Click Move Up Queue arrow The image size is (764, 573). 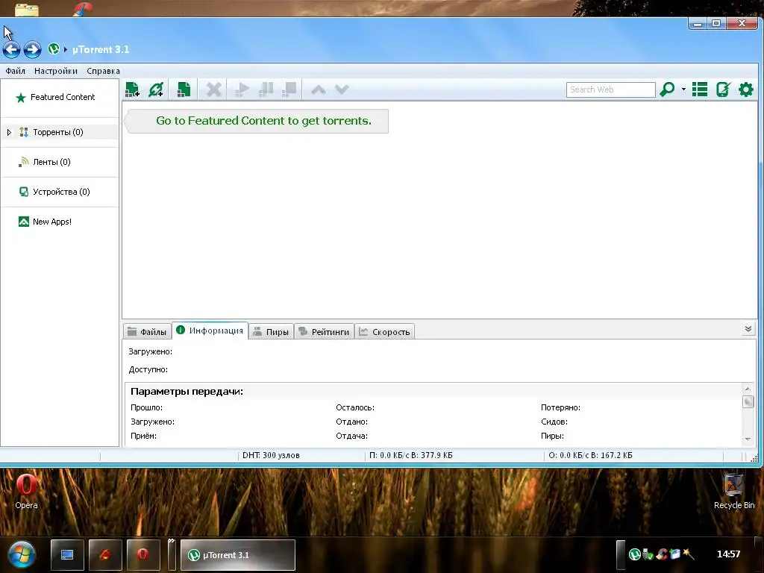click(318, 90)
